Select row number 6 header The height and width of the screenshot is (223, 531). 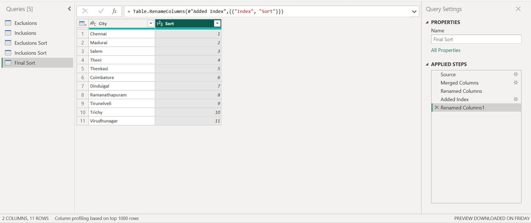point(83,77)
